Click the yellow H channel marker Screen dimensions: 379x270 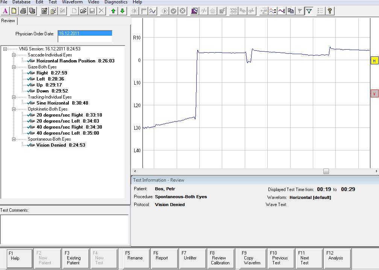coord(374,61)
